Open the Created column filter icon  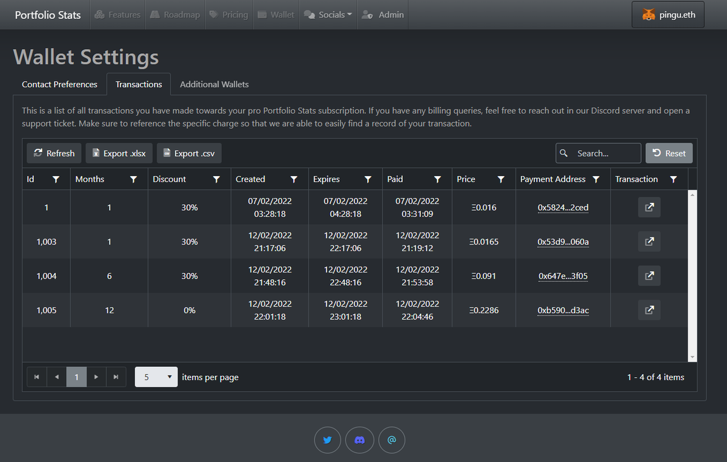(294, 179)
